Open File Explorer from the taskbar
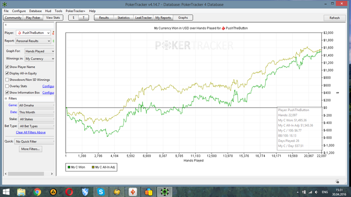Screen dimensions: 351x197 click(21, 192)
